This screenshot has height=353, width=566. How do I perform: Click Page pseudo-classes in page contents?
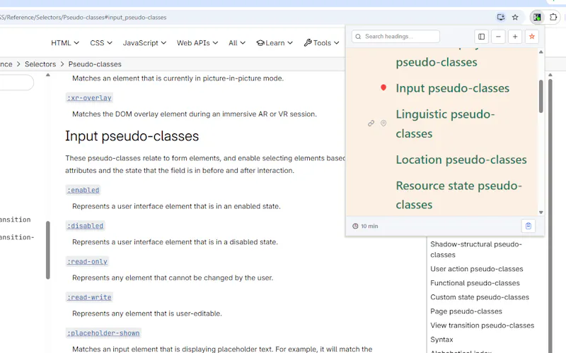tap(466, 311)
